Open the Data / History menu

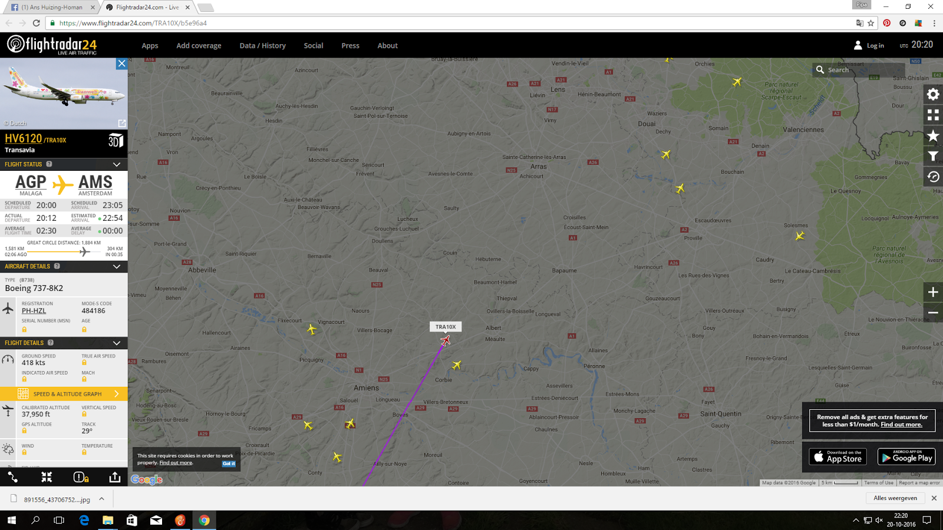click(262, 45)
